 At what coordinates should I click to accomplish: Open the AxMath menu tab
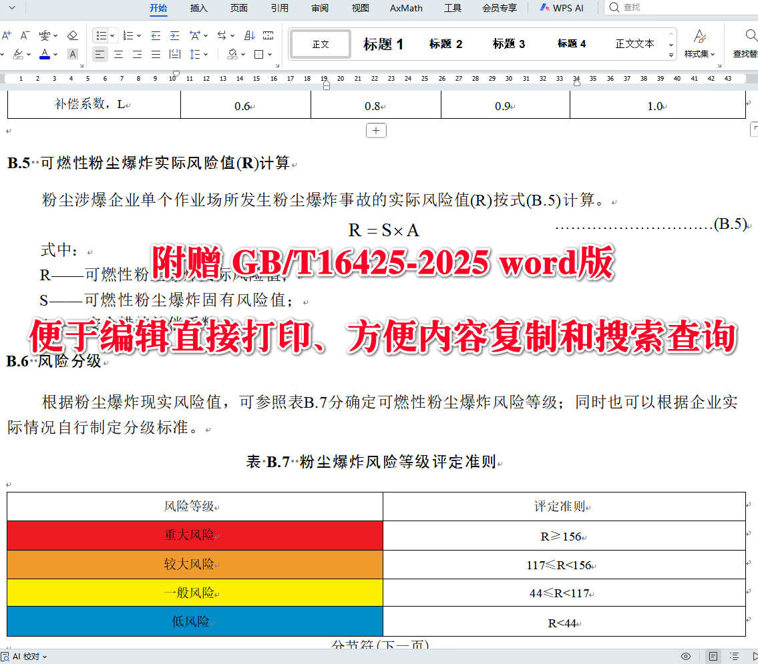point(405,8)
